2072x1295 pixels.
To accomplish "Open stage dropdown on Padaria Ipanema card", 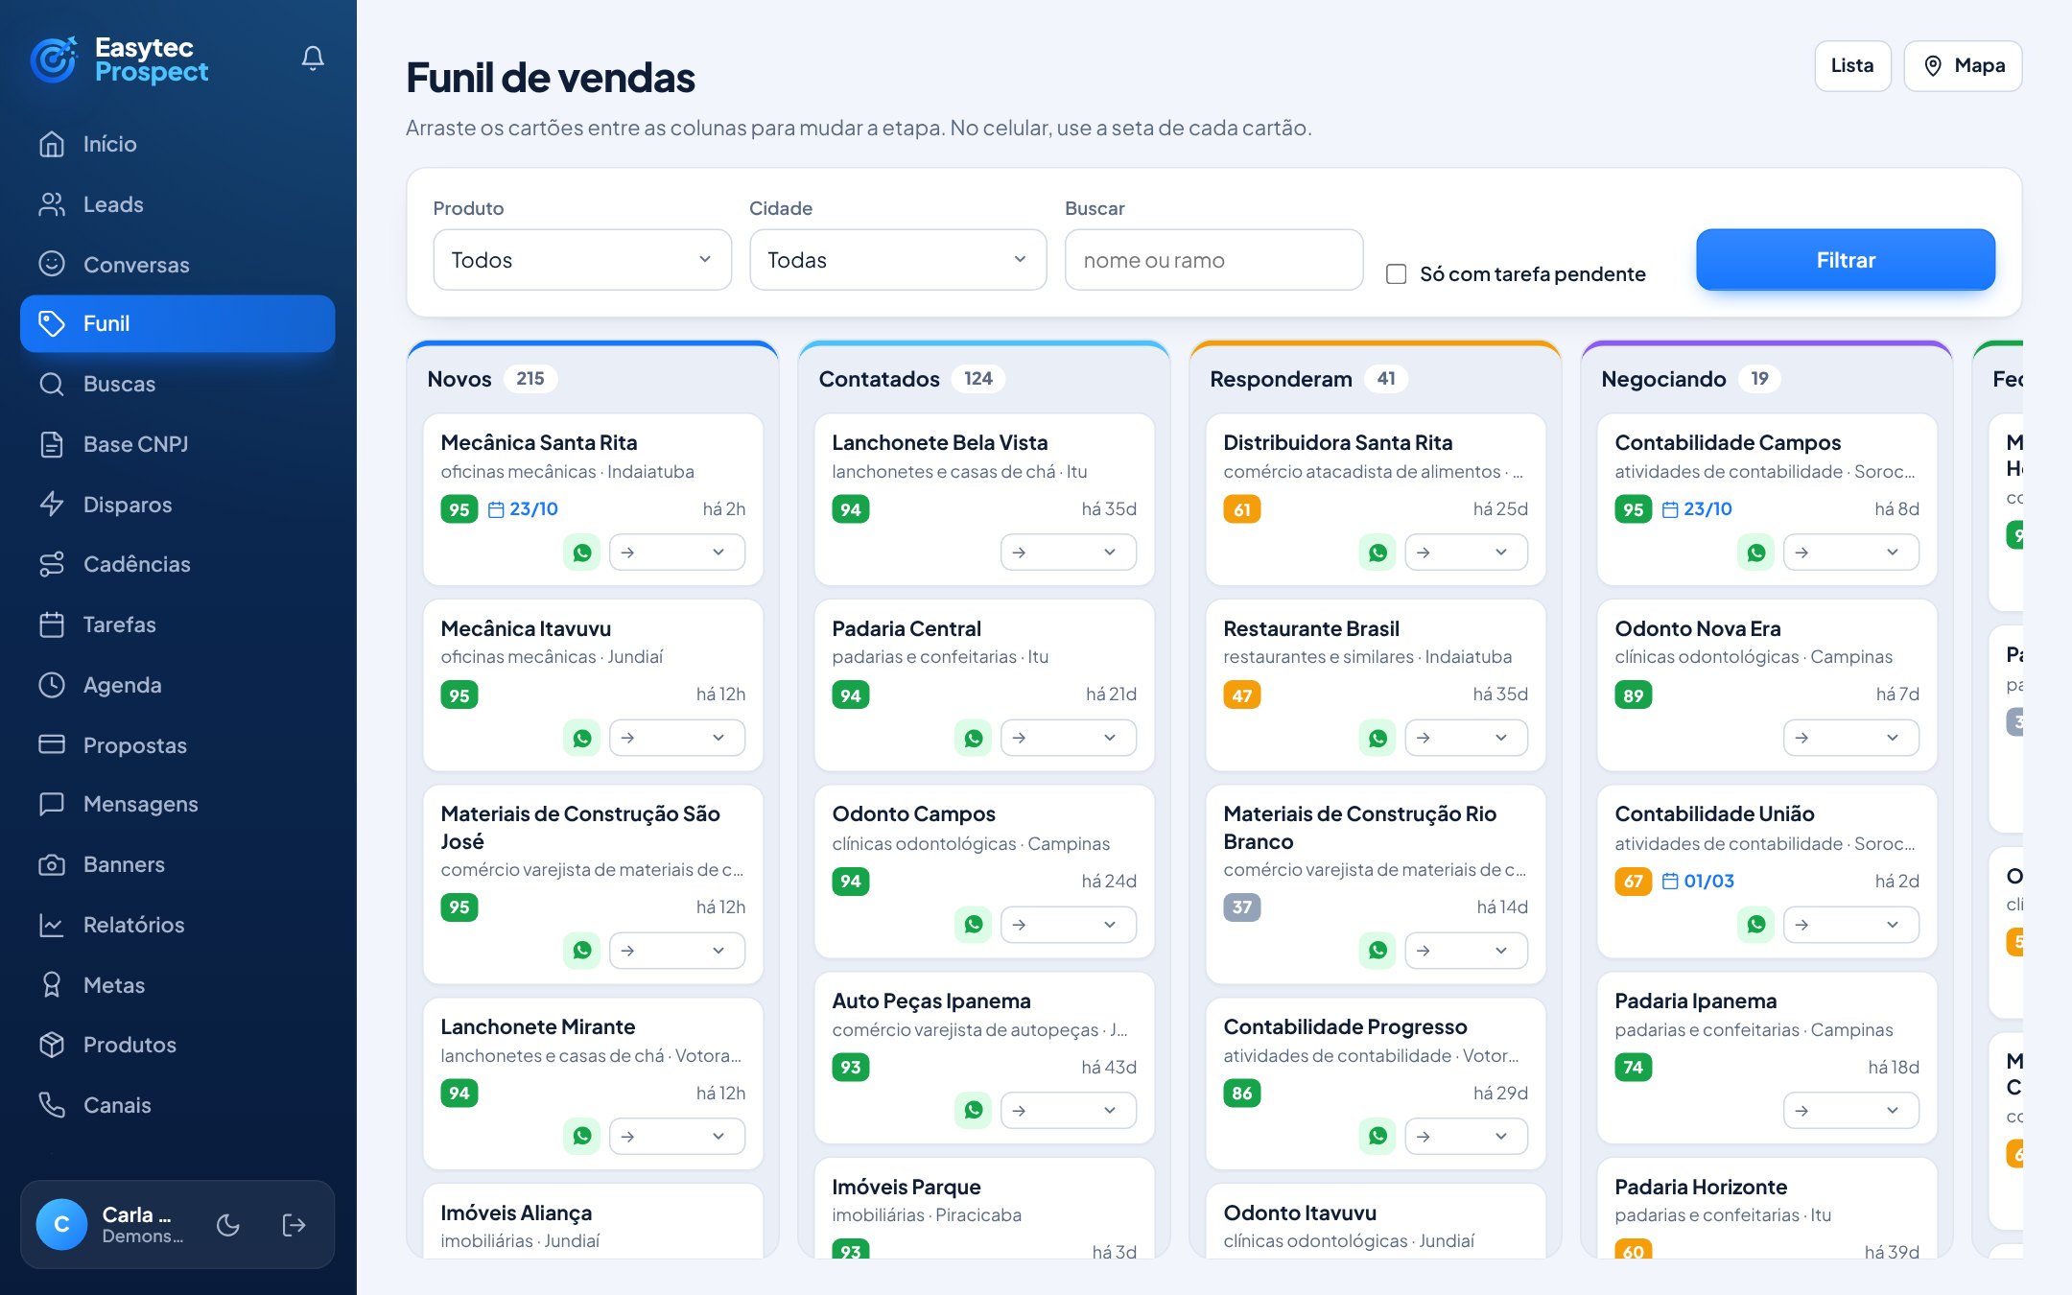I will (x=1850, y=1110).
